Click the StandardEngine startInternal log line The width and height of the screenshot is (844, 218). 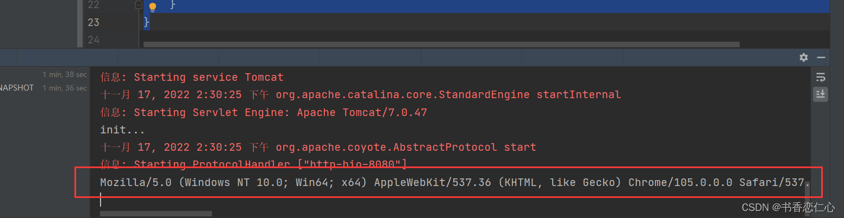point(360,95)
